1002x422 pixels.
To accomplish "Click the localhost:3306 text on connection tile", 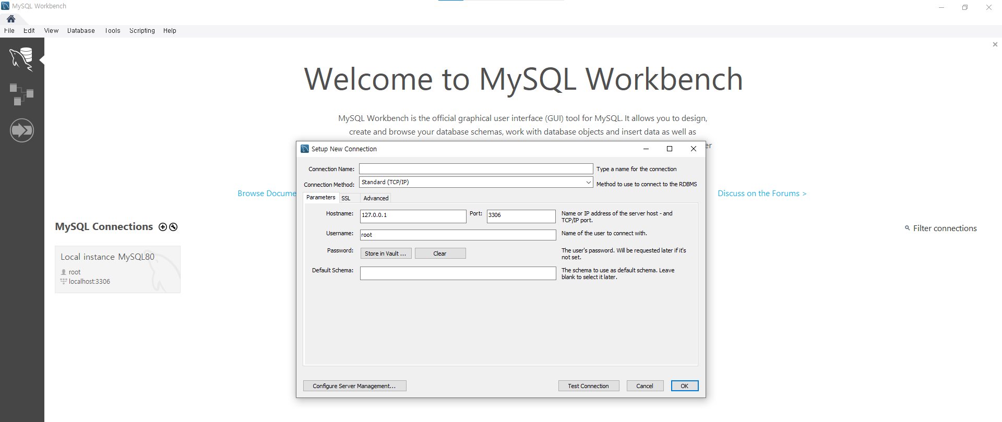I will (89, 282).
